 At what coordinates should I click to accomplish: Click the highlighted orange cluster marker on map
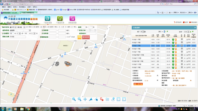click(68, 64)
